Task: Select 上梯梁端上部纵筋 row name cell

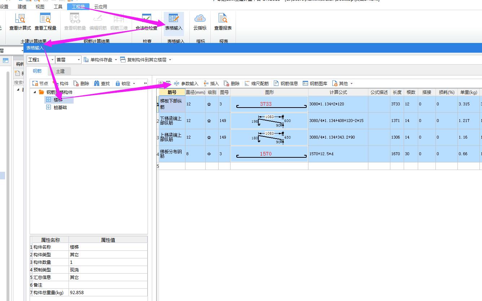Action: click(x=172, y=137)
